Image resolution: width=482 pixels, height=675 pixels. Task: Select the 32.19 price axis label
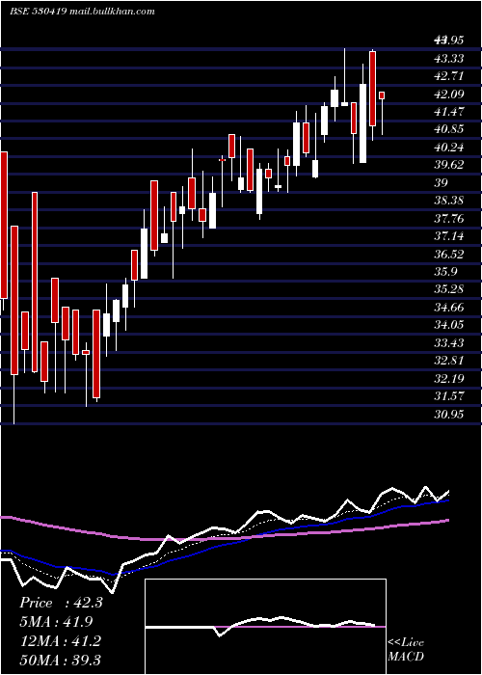[449, 379]
